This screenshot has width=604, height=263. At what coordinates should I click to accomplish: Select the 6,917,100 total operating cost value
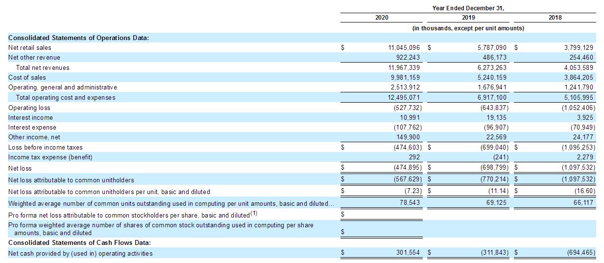coord(492,98)
